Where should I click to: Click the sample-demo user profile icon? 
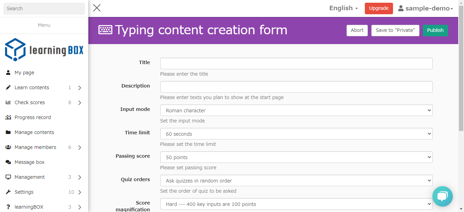[401, 8]
